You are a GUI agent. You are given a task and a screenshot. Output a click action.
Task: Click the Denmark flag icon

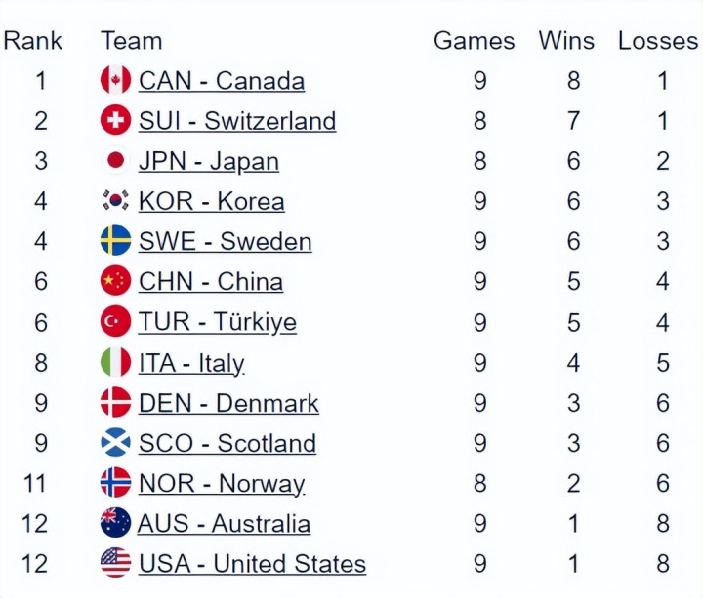tap(115, 402)
